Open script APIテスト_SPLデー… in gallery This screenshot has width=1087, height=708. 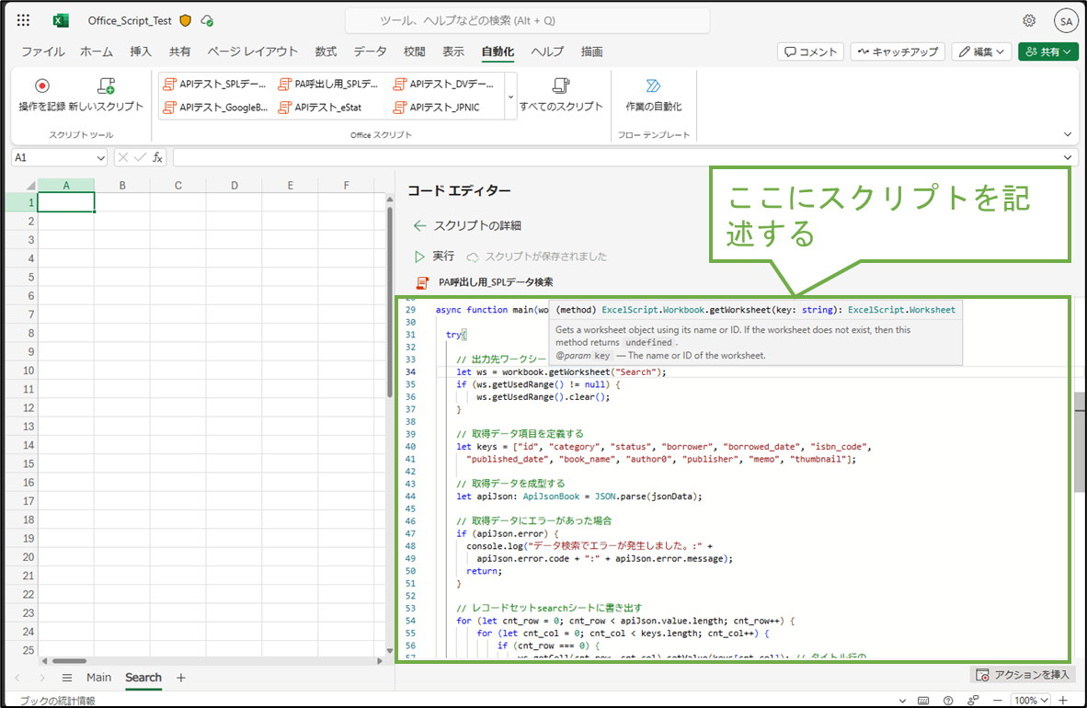click(x=214, y=84)
